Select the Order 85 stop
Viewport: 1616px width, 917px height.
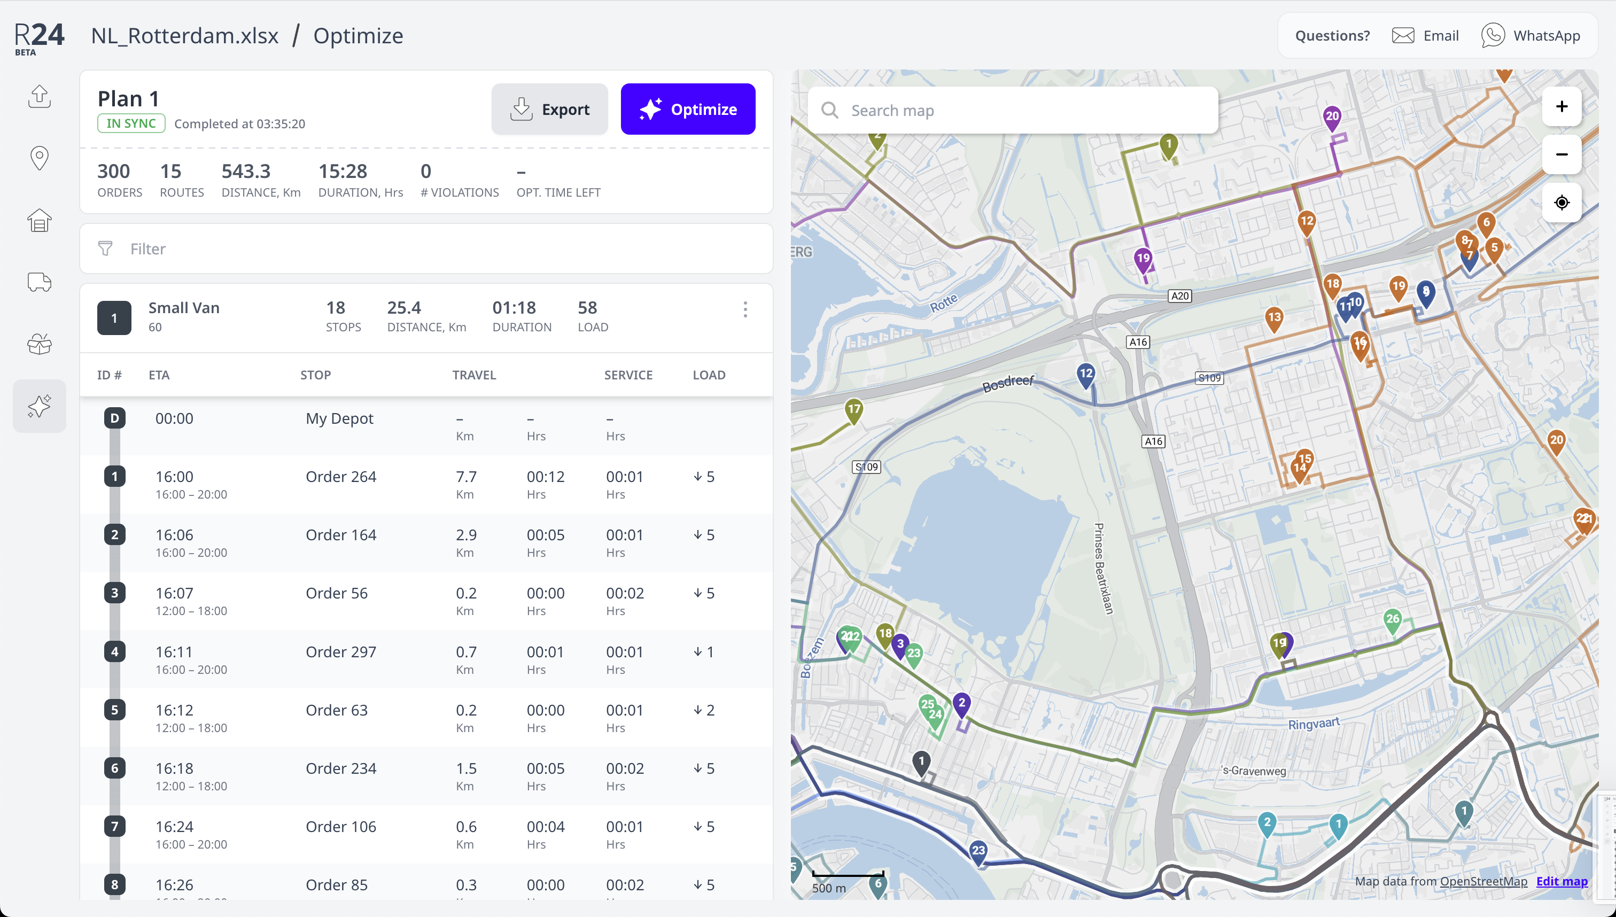(x=426, y=882)
